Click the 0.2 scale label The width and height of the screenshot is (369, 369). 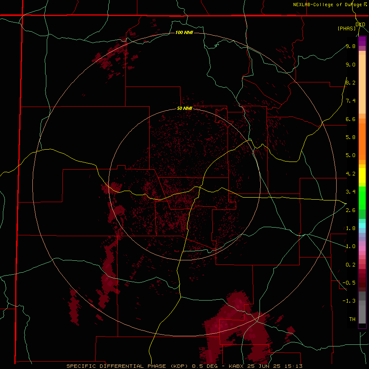tap(351, 264)
